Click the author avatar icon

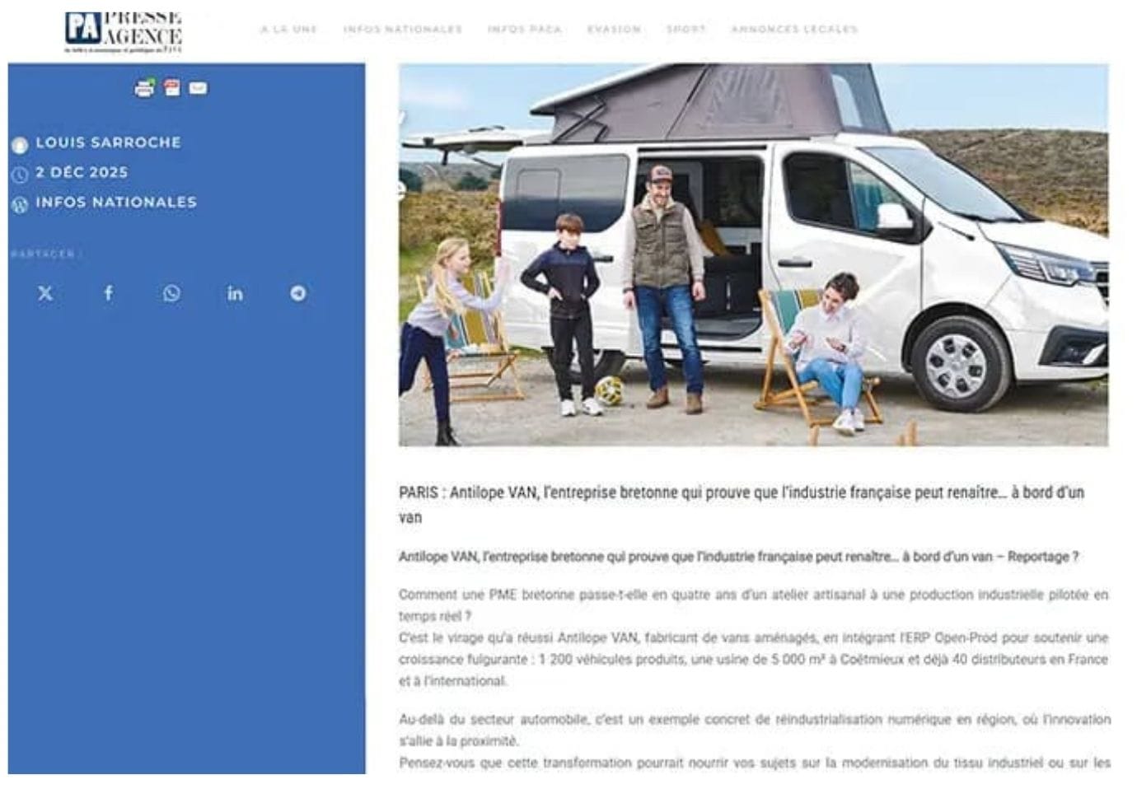point(20,145)
